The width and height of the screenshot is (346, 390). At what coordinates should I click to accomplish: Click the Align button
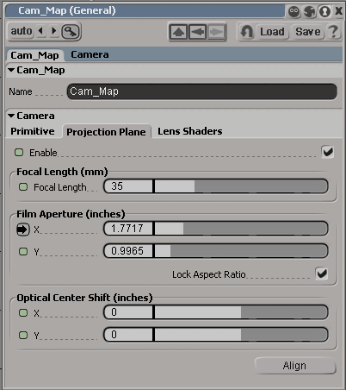click(294, 366)
